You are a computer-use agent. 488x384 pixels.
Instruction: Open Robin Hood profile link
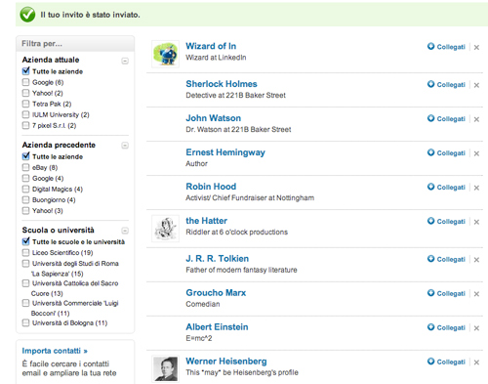[211, 187]
